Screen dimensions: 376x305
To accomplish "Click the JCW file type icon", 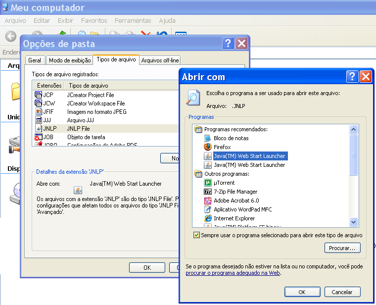I will click(38, 103).
